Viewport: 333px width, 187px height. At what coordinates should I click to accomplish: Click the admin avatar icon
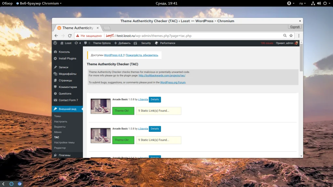click(x=296, y=43)
